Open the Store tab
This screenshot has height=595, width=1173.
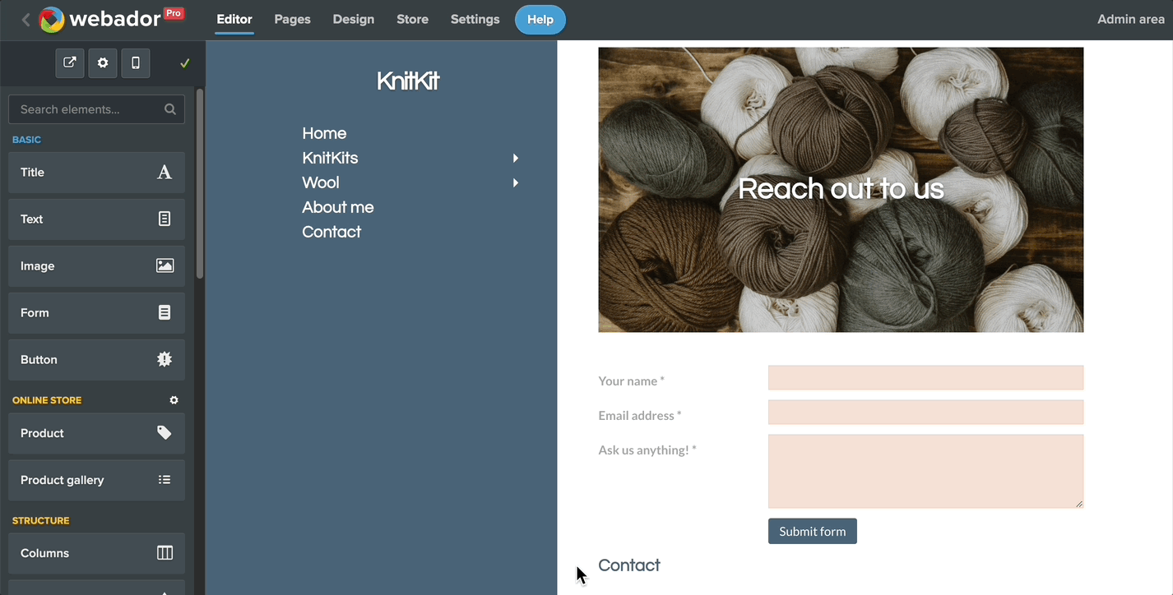point(412,20)
